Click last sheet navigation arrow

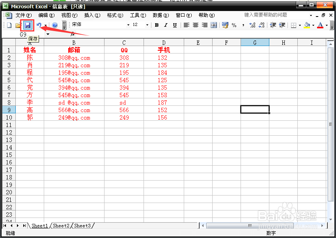24,225
